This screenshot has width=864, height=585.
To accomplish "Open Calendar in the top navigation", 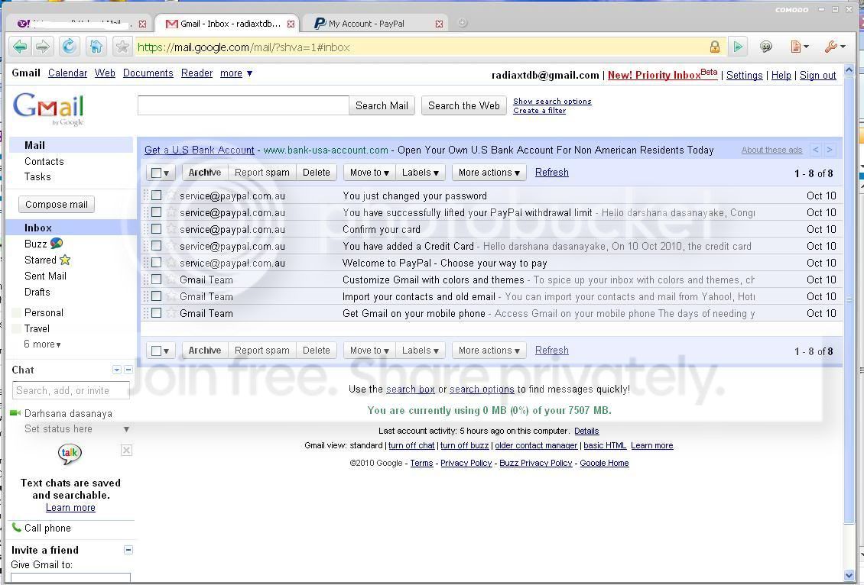I will pos(67,73).
